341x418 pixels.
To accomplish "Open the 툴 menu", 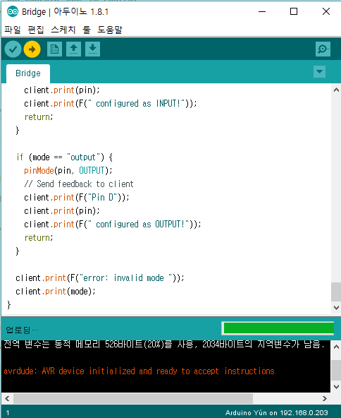I will tap(87, 30).
